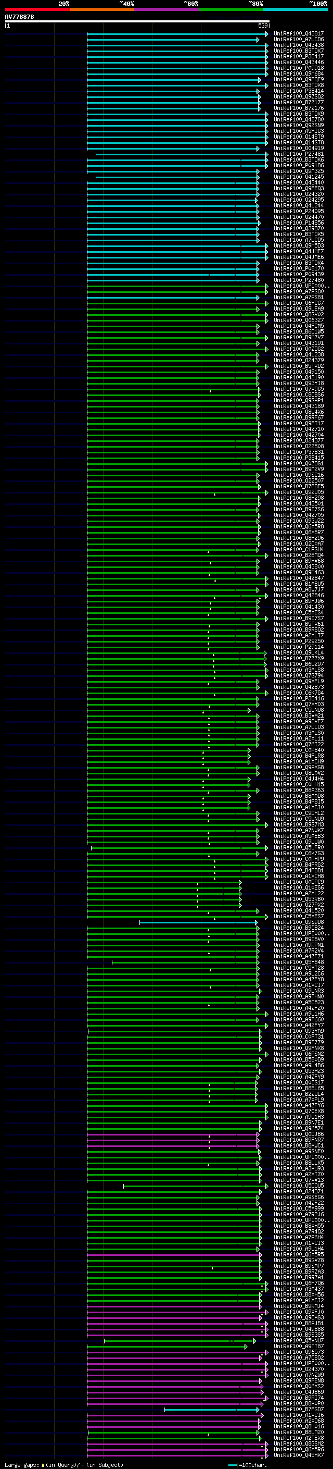Image resolution: width=333 pixels, height=1469 pixels.
Task: Open hit UniRef100_O49150
Action: pyautogui.click(x=299, y=372)
